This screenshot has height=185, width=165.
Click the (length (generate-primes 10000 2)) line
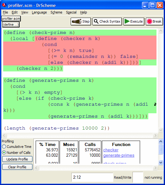[x=57, y=128]
